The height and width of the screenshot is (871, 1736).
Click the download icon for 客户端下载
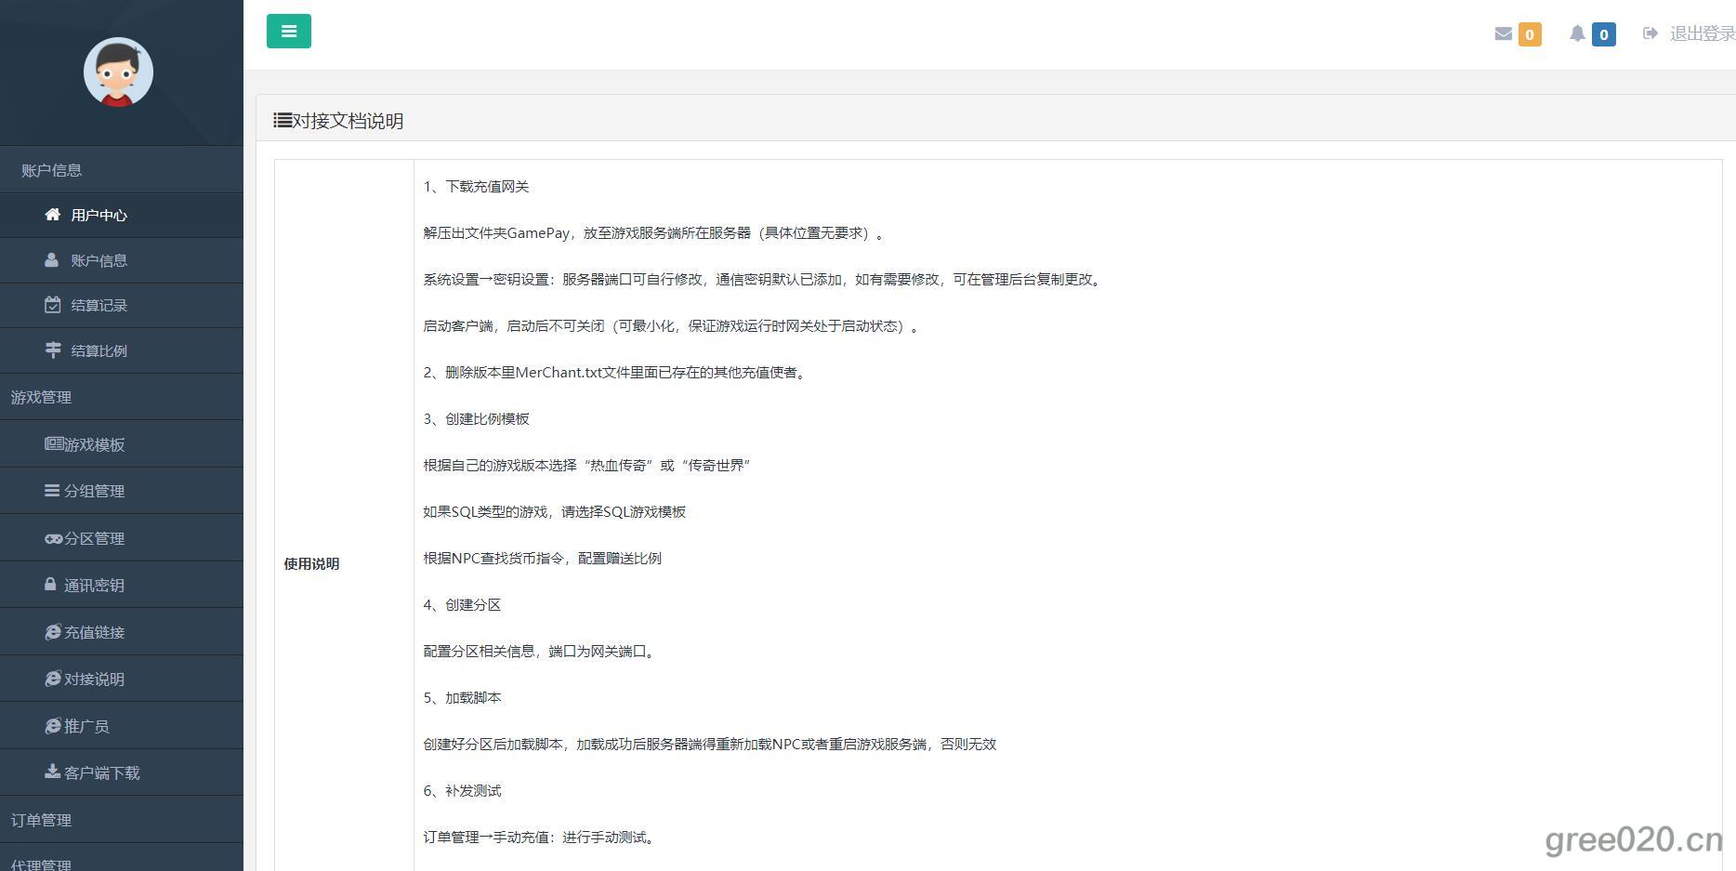(x=53, y=772)
